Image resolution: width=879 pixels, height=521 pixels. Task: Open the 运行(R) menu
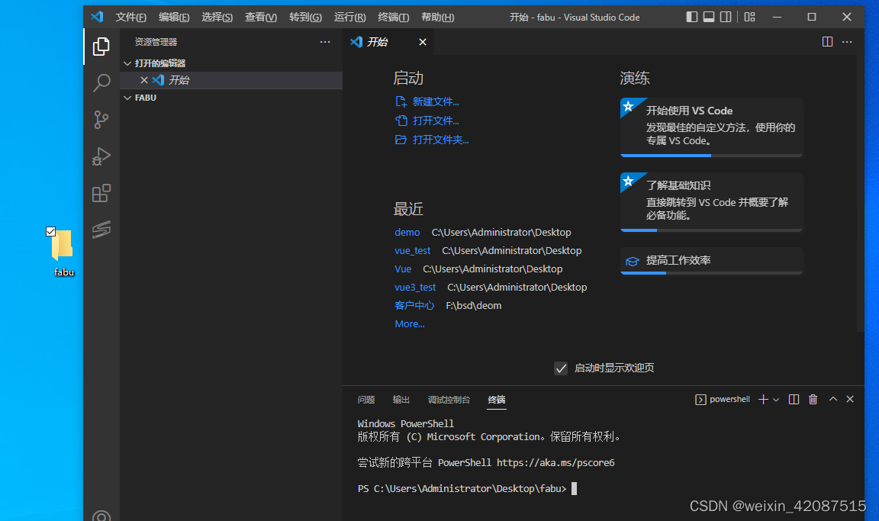349,18
